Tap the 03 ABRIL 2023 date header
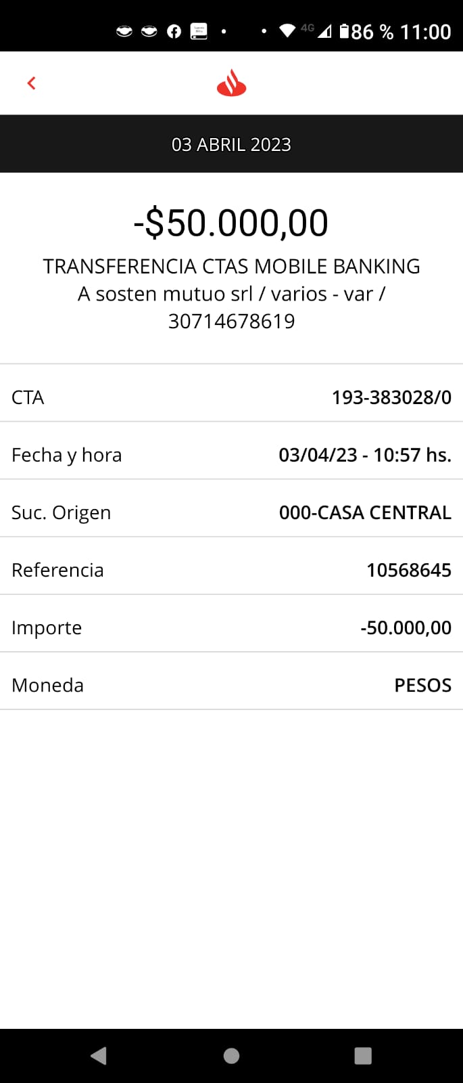 pos(231,144)
